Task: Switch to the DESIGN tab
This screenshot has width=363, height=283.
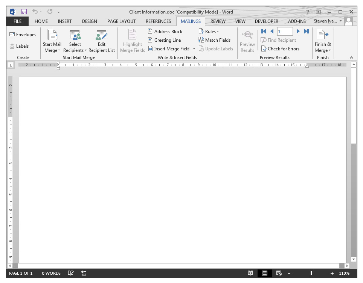Action: [89, 21]
